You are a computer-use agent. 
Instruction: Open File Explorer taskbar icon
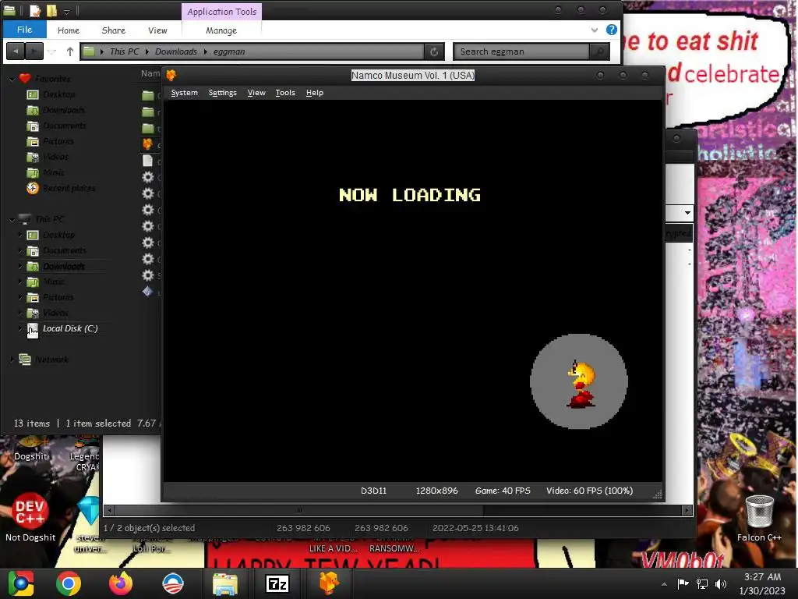coord(225,583)
